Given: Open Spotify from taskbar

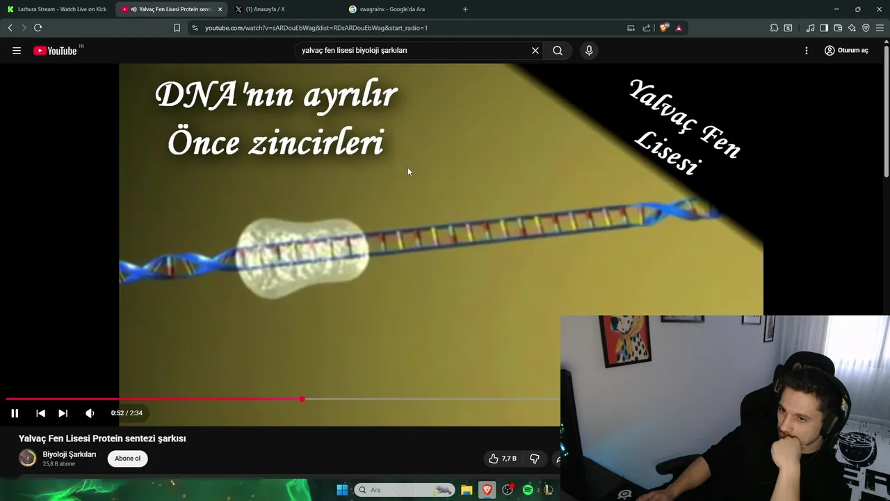Looking at the screenshot, I should point(528,490).
